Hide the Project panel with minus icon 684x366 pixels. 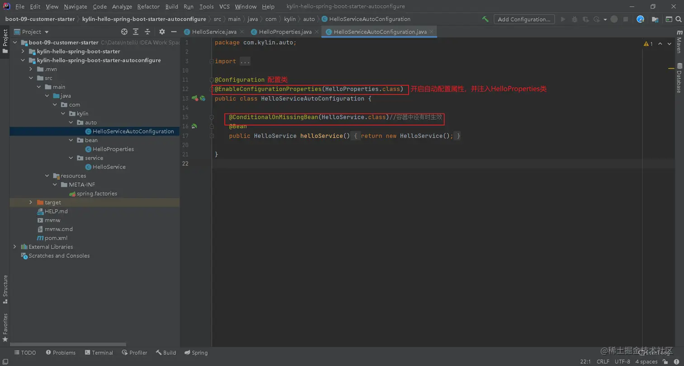(174, 32)
